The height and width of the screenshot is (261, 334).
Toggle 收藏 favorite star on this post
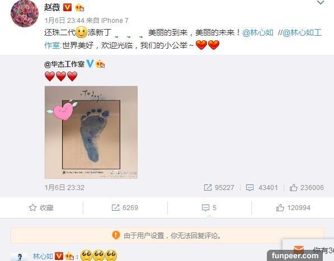tap(41, 207)
